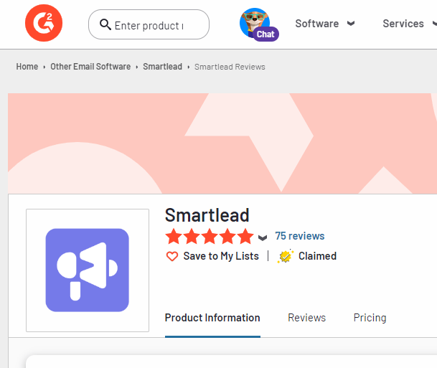437x368 pixels.
Task: Click the G2 logo icon
Action: pos(44,24)
